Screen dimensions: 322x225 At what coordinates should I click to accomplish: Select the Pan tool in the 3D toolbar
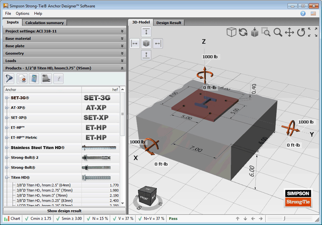[x=289, y=32]
